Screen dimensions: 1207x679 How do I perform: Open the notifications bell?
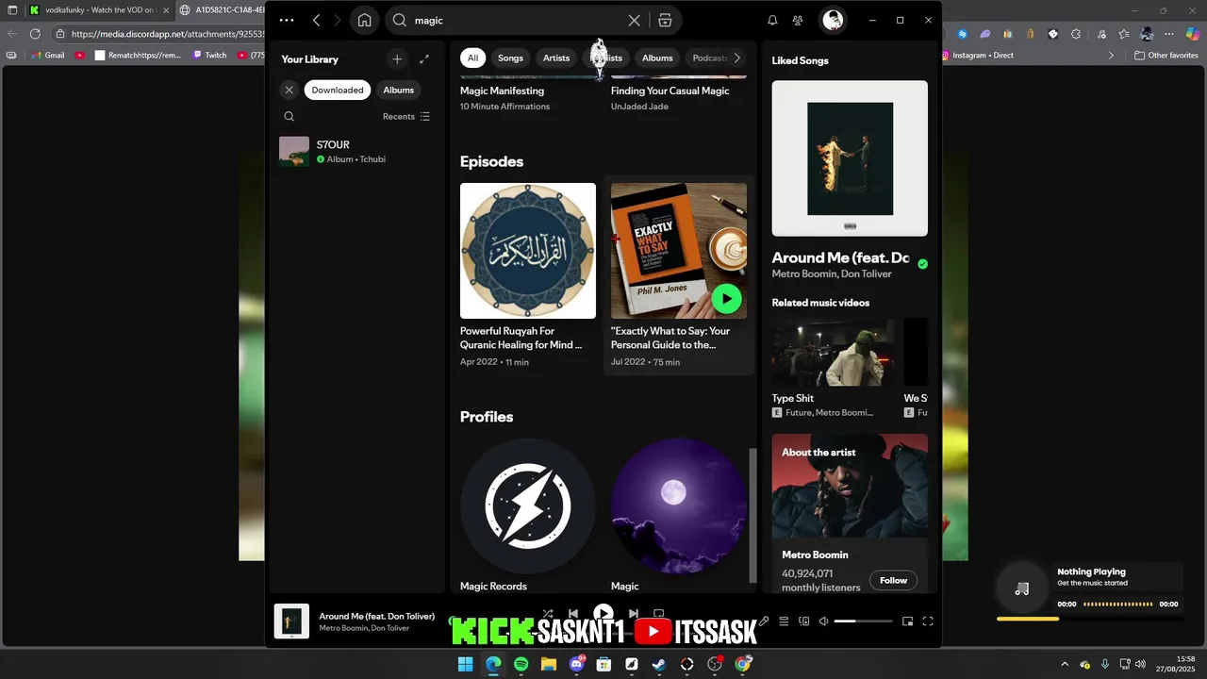[x=772, y=20]
